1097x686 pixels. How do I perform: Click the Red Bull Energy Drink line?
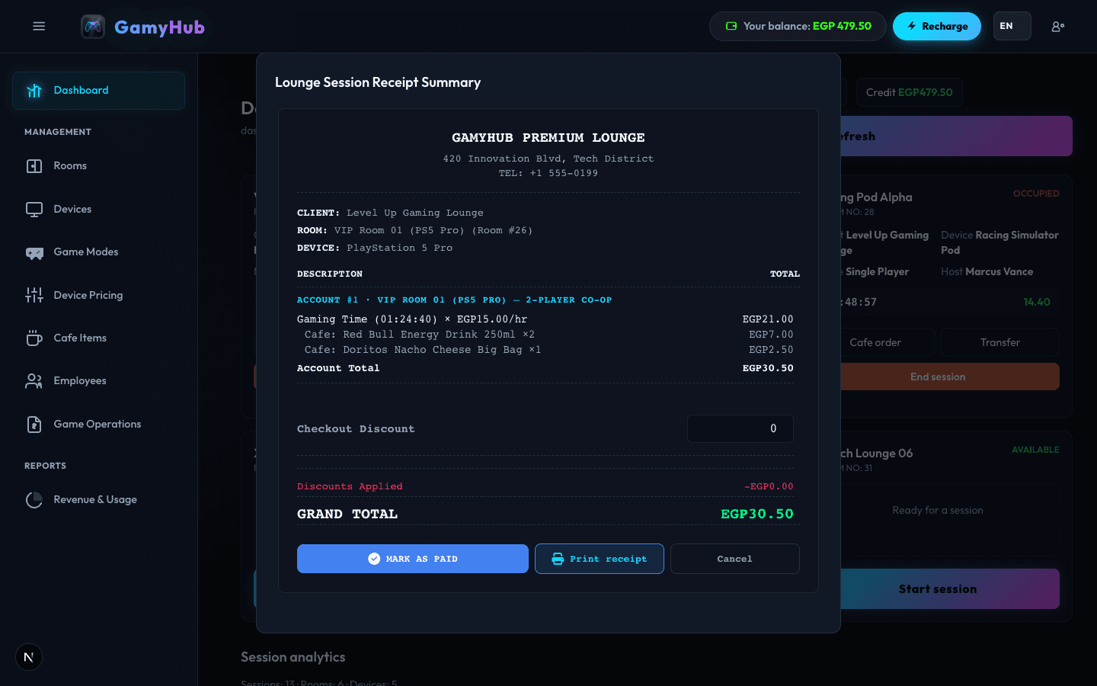545,335
